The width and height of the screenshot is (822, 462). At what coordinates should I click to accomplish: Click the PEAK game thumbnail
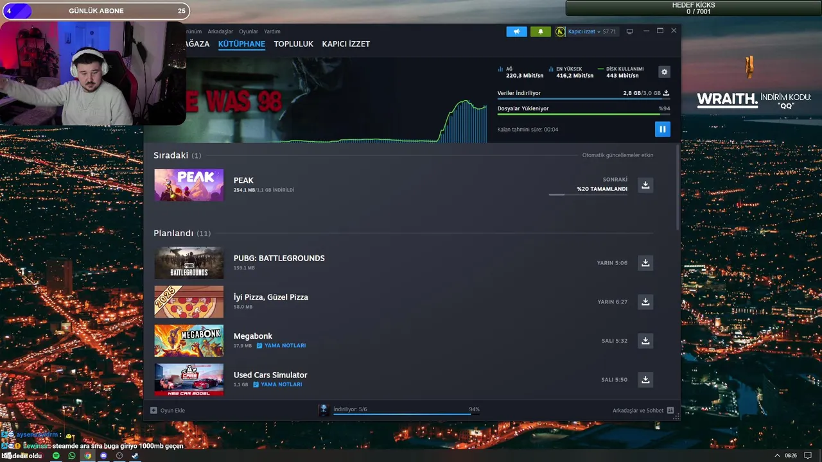point(189,185)
